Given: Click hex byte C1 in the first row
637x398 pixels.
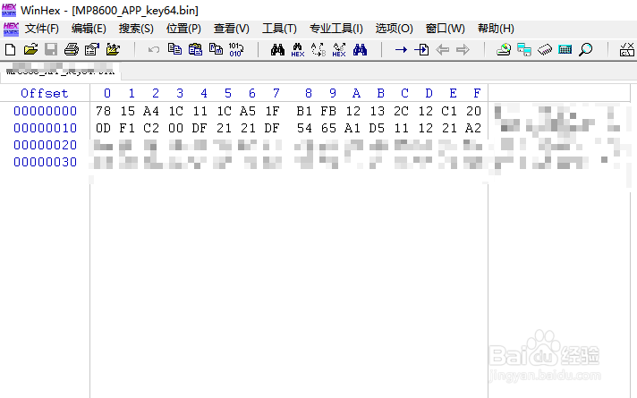Looking at the screenshot, I should pos(449,111).
